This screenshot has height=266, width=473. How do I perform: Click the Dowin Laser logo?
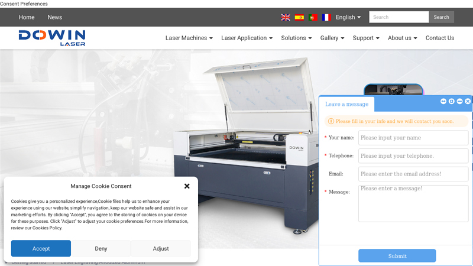(x=52, y=38)
